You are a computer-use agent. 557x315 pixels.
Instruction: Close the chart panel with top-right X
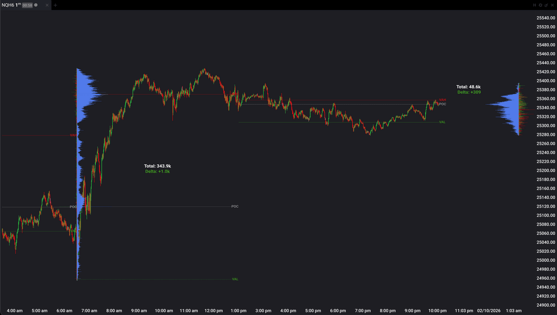pyautogui.click(x=552, y=5)
